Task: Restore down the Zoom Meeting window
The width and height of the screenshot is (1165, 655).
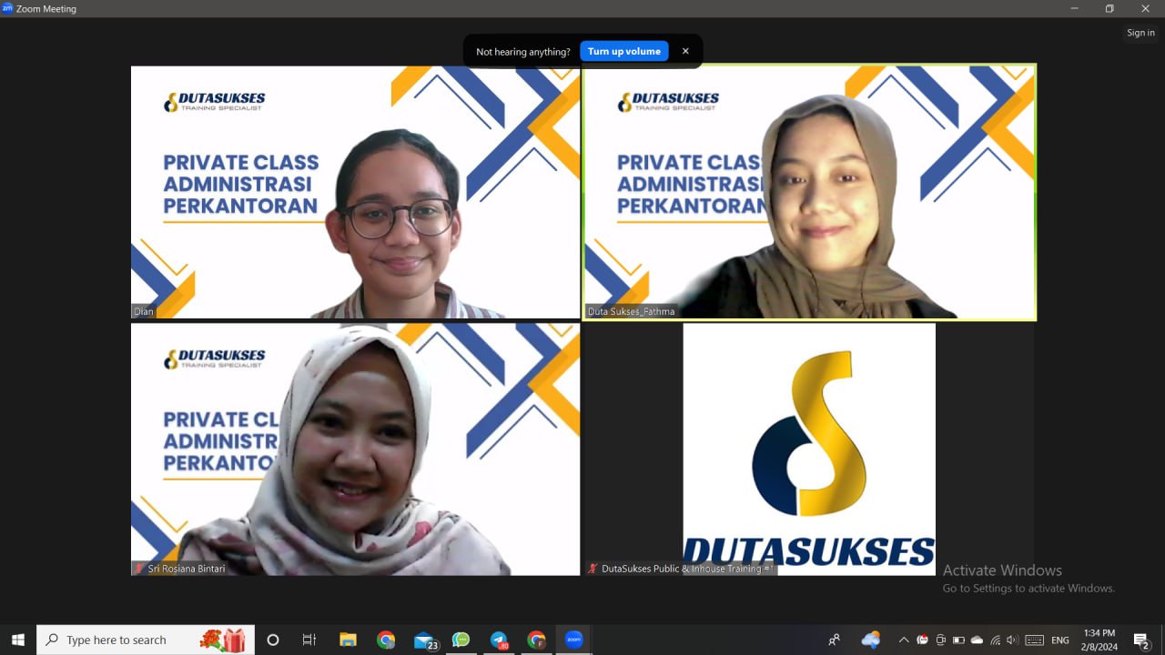Action: point(1109,8)
